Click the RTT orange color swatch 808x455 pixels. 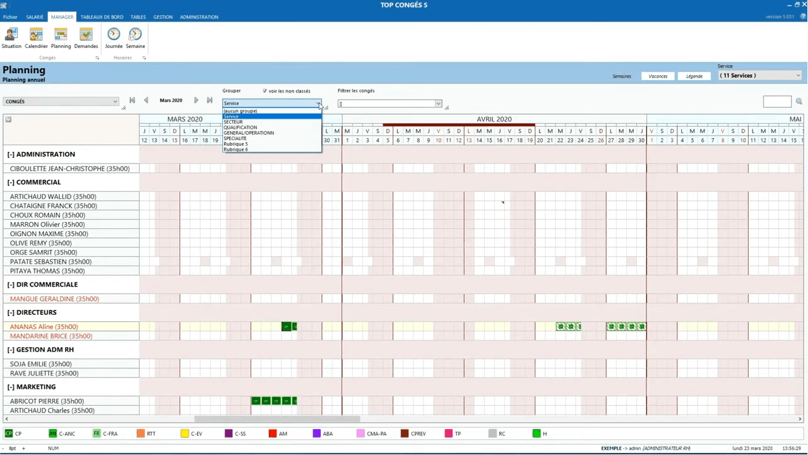tap(141, 434)
